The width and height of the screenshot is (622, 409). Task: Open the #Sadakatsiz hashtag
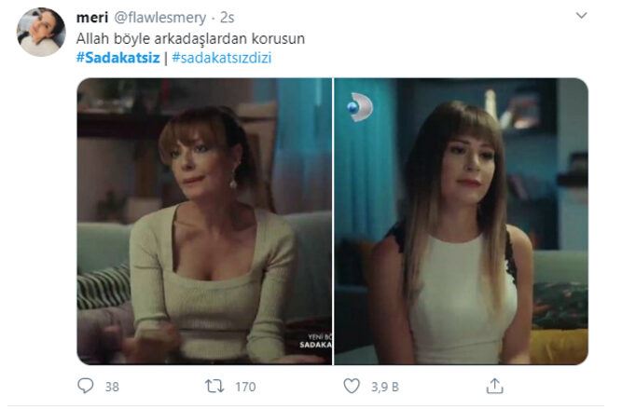(117, 58)
